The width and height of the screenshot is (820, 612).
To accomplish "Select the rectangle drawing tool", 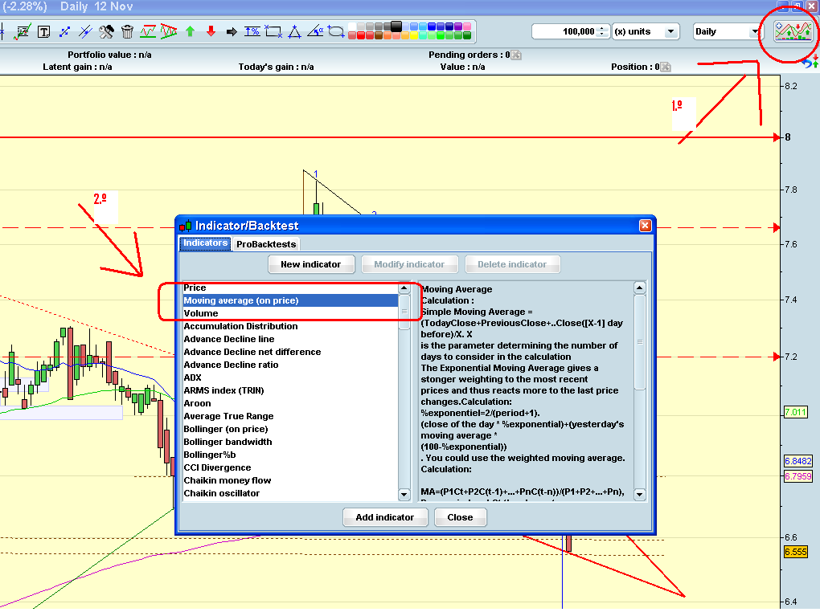I will click(x=273, y=31).
